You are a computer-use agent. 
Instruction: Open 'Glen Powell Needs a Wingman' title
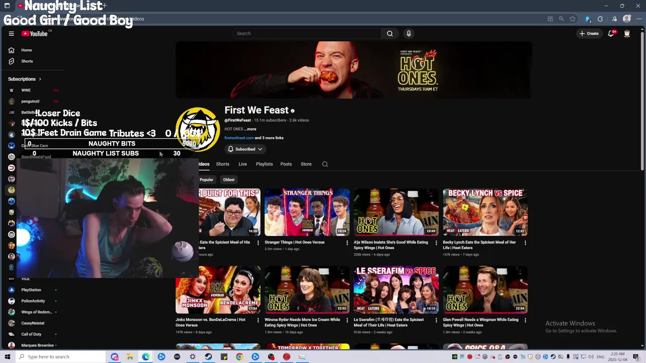[480, 322]
